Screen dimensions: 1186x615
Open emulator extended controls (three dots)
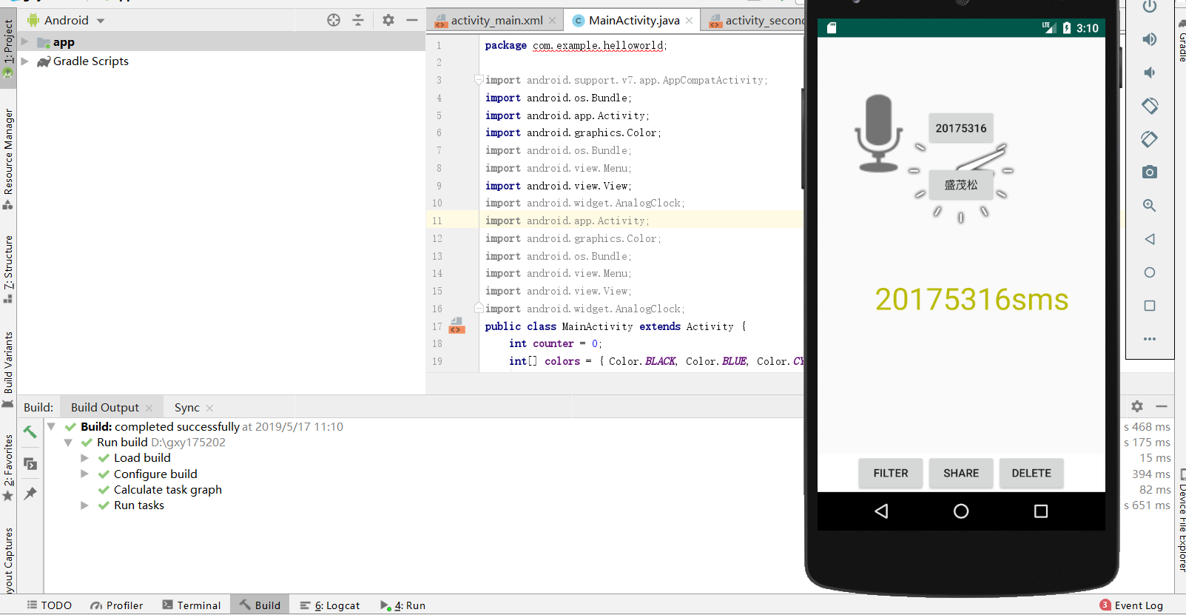[1150, 339]
